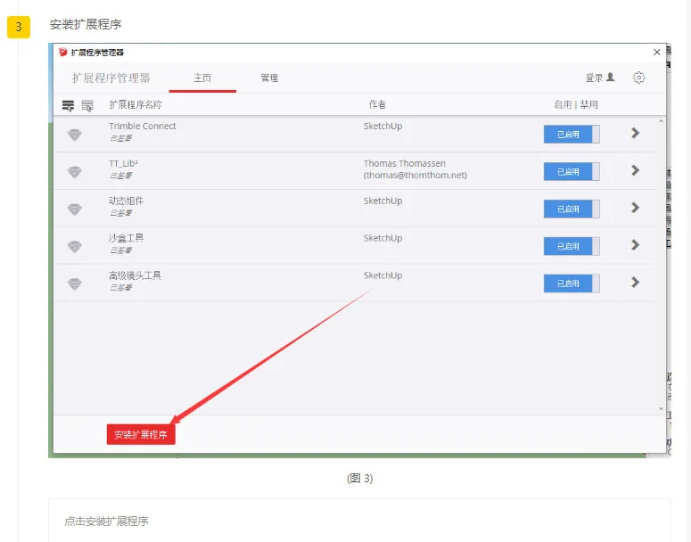Expand 动态组件 details chevron

point(635,208)
